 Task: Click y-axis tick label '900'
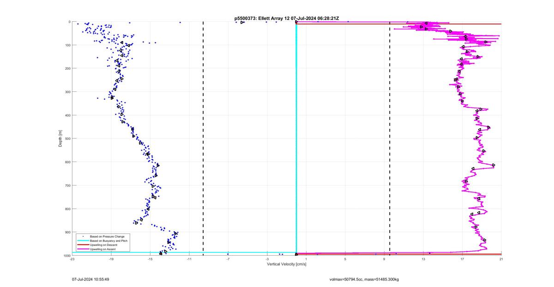click(x=67, y=232)
